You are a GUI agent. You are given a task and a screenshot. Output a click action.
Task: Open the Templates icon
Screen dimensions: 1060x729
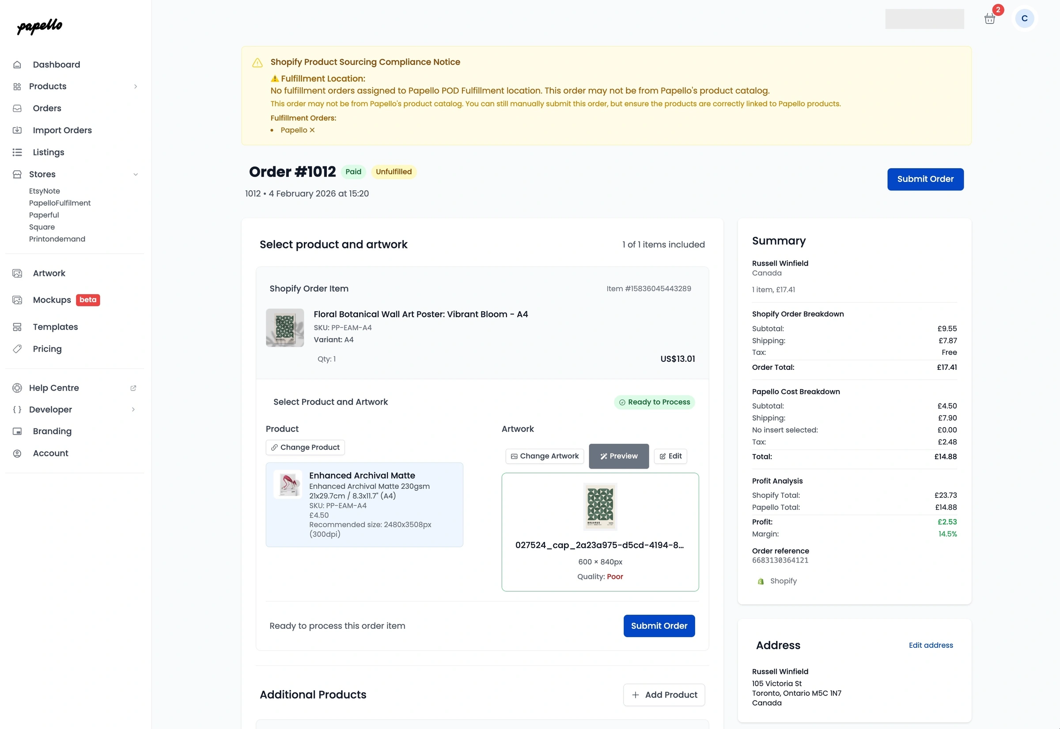(17, 327)
